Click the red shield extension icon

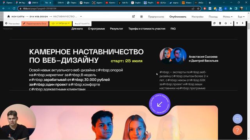click(205, 9)
